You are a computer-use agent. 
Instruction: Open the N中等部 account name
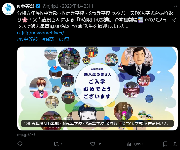pos(26,6)
